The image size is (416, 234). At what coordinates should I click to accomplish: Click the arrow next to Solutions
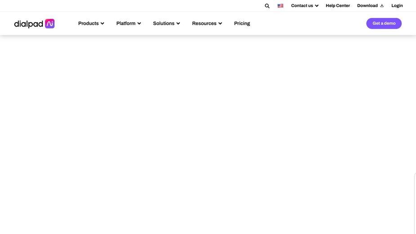tap(178, 23)
